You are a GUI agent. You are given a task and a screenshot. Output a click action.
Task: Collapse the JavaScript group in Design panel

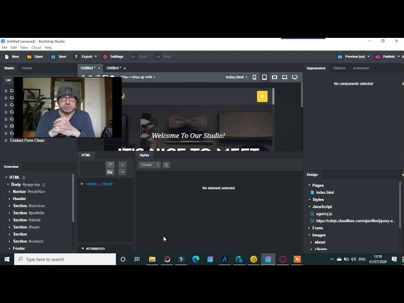click(309, 206)
